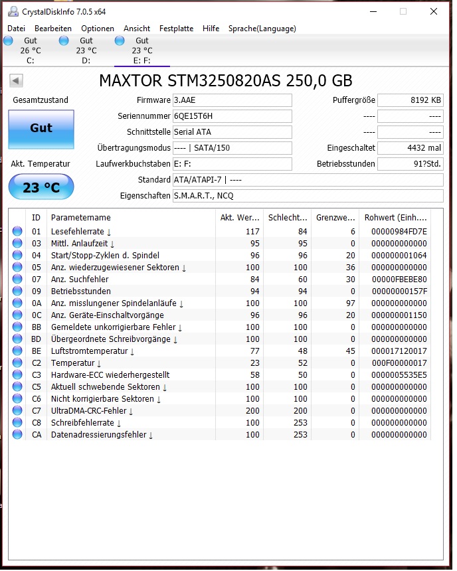Click status icon for Übergeordnete Schreibvorgänge row

click(x=17, y=339)
